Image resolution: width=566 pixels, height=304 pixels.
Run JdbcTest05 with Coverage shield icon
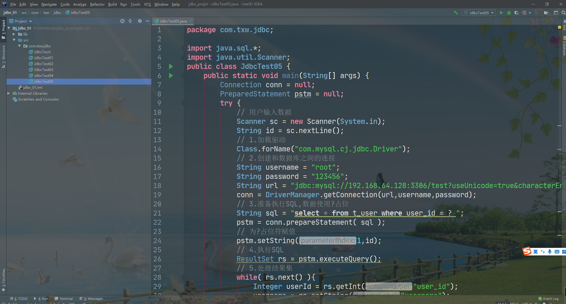coord(516,13)
